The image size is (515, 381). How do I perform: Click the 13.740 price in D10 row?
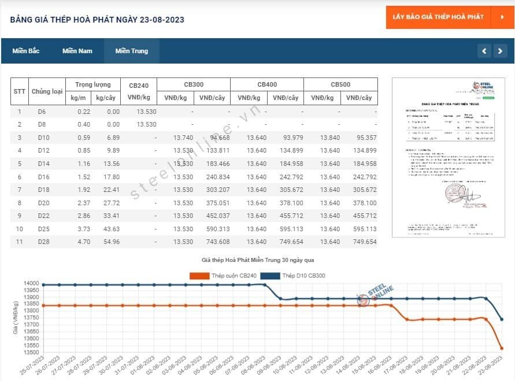pos(183,138)
